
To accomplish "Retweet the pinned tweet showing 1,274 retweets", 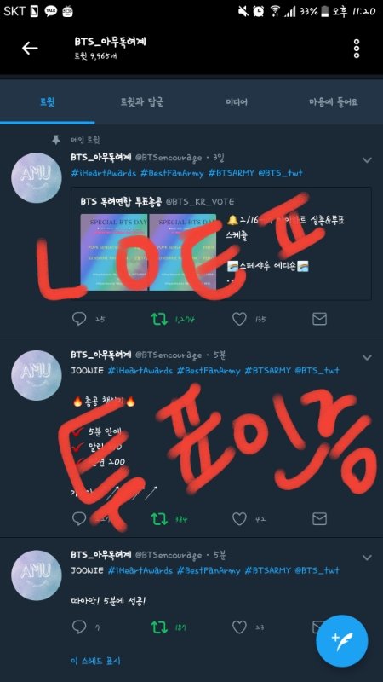I will 159,319.
